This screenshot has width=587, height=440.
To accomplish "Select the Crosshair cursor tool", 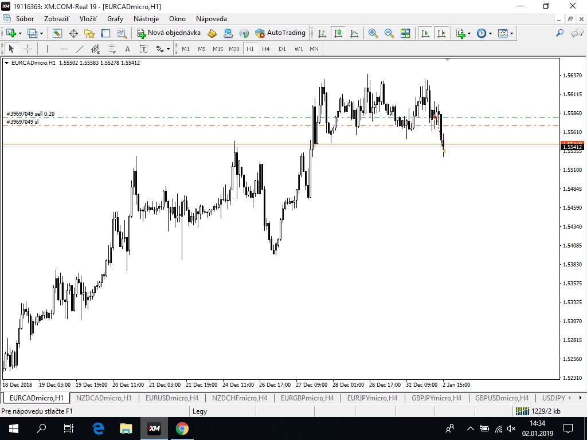I will 28,49.
